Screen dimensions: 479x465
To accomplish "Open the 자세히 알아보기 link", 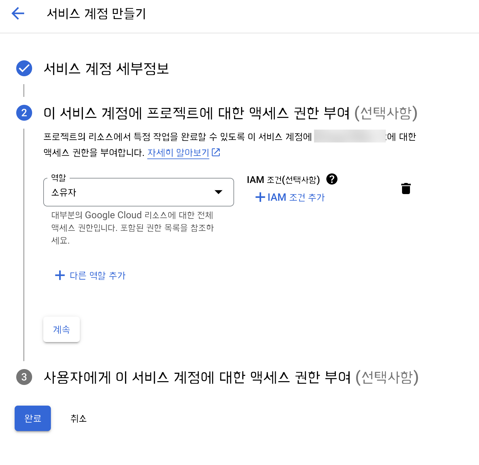I will (x=178, y=153).
